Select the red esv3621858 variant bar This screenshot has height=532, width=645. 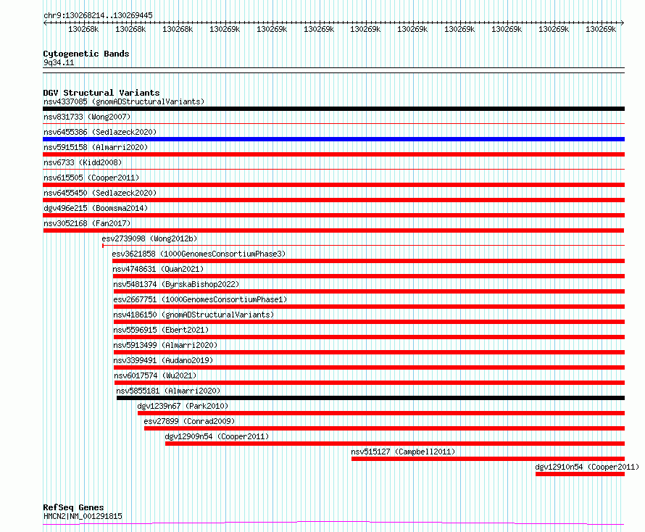(369, 261)
